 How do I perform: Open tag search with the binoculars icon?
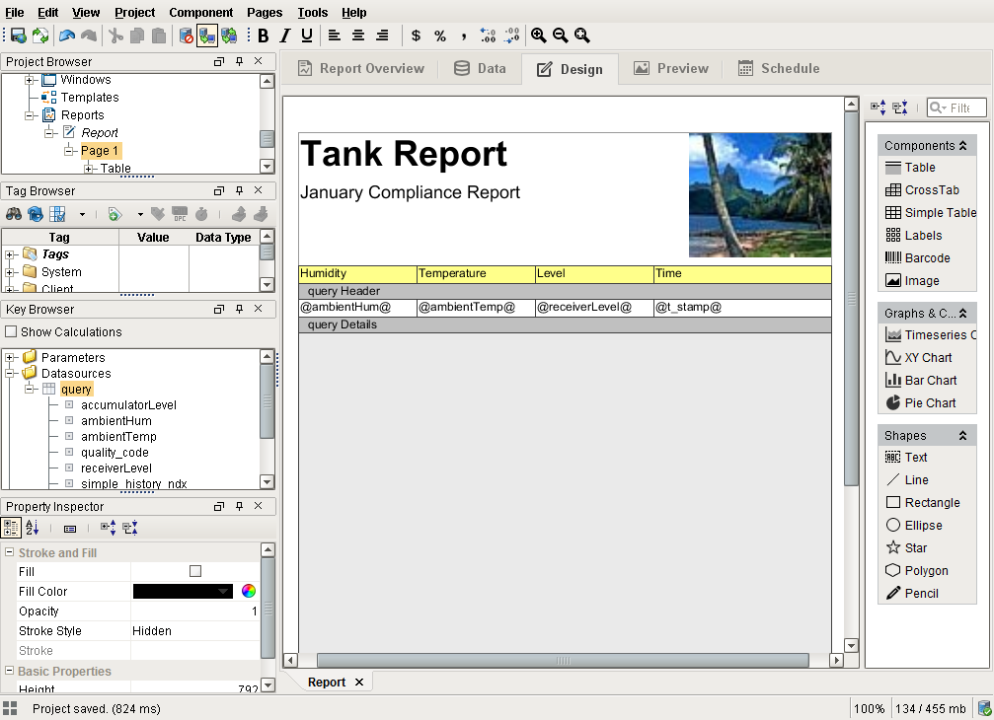(14, 213)
